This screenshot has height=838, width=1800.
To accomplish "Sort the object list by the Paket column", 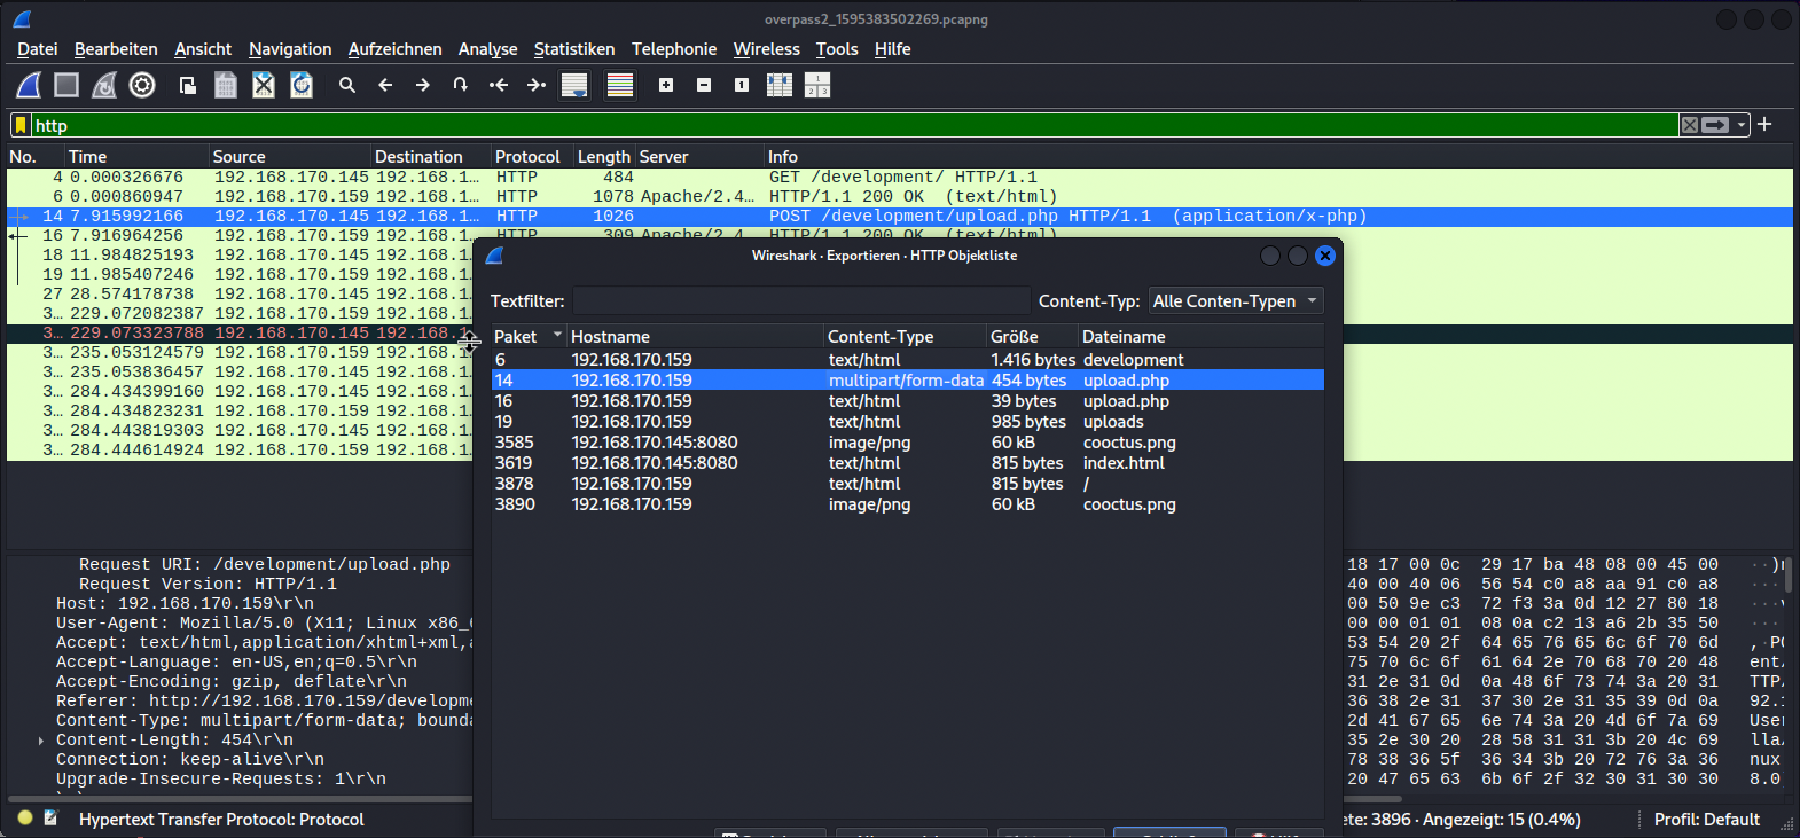I will point(529,337).
